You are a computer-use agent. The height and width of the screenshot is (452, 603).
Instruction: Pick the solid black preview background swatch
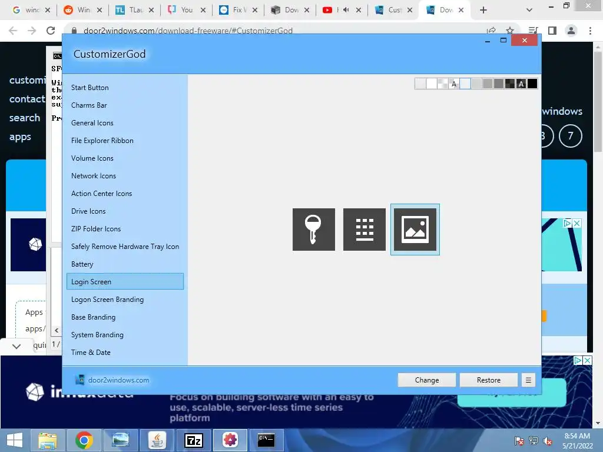532,84
